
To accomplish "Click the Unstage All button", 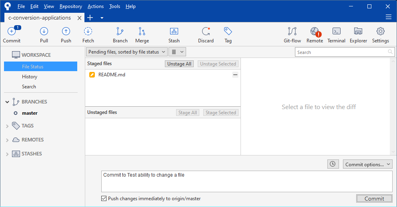I will point(179,64).
